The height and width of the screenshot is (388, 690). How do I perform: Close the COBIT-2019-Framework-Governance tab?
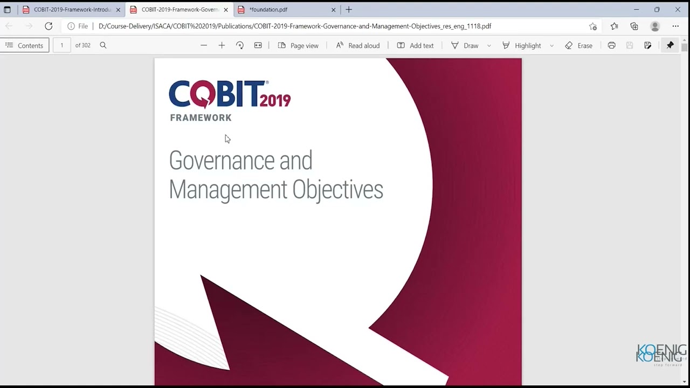pyautogui.click(x=226, y=10)
